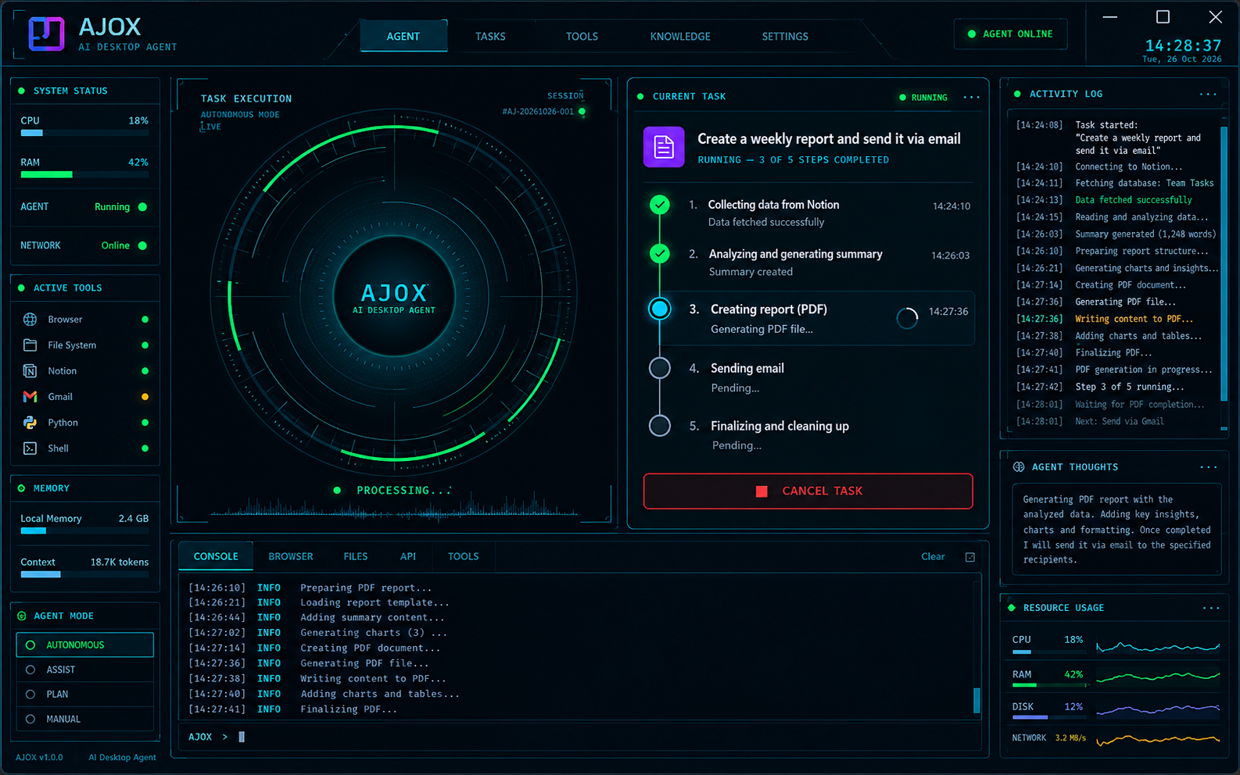Image resolution: width=1240 pixels, height=775 pixels.
Task: Select AUTONOMOUS agent mode
Action: pyautogui.click(x=85, y=645)
